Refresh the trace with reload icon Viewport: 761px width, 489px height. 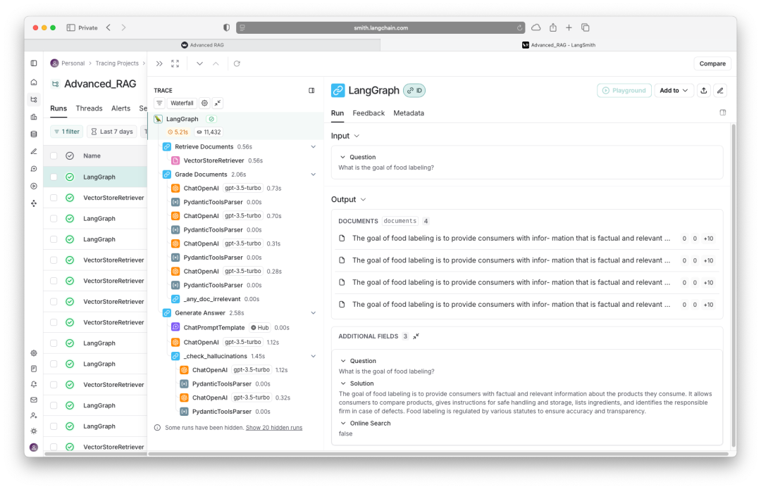237,63
